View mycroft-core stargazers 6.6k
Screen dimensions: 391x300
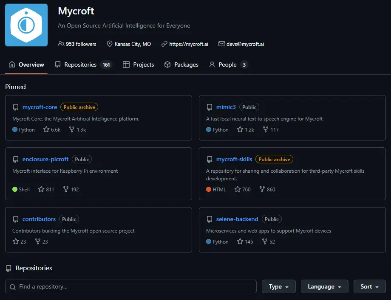pos(52,129)
